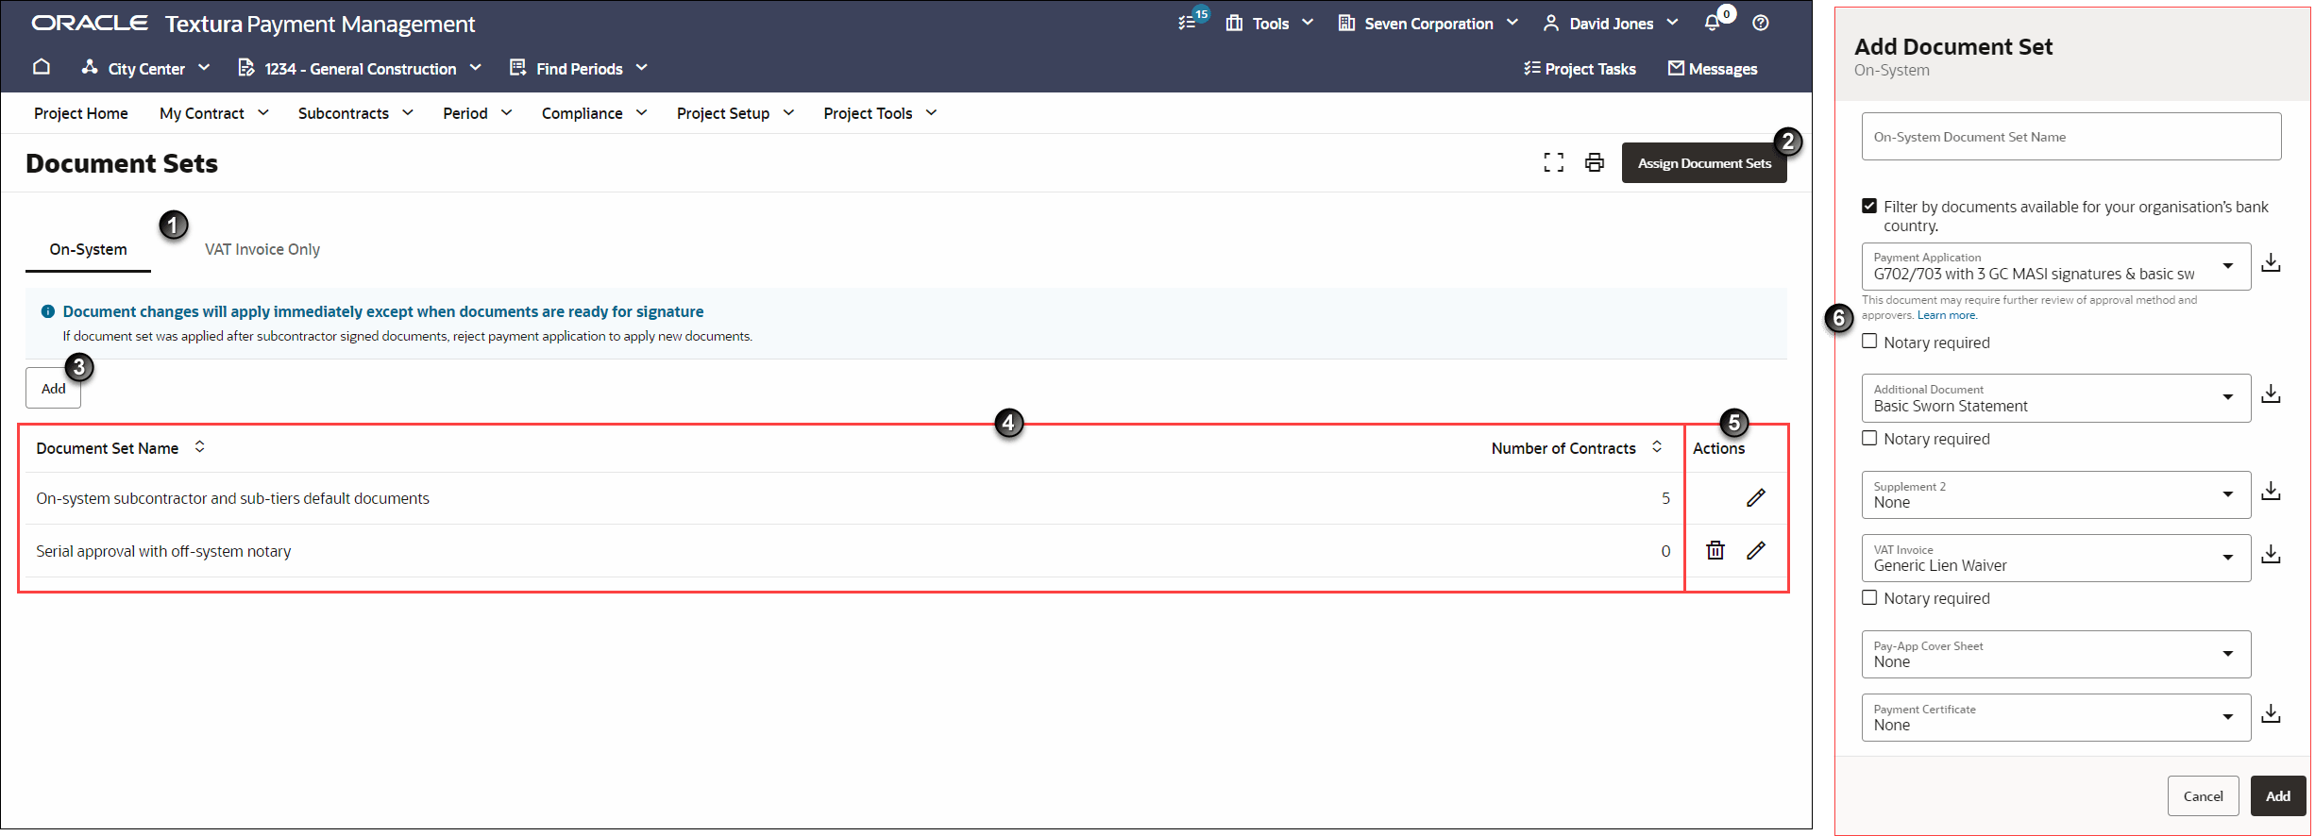Download the Payment Certificate document
The image size is (2315, 836).
2271,714
